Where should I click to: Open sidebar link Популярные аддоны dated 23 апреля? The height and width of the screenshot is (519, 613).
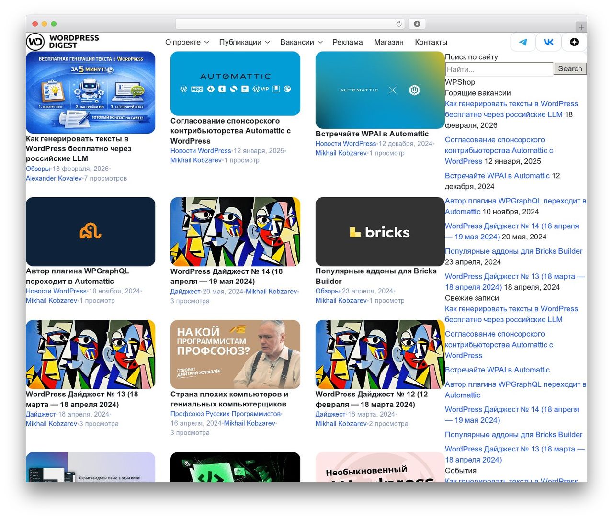(x=513, y=251)
